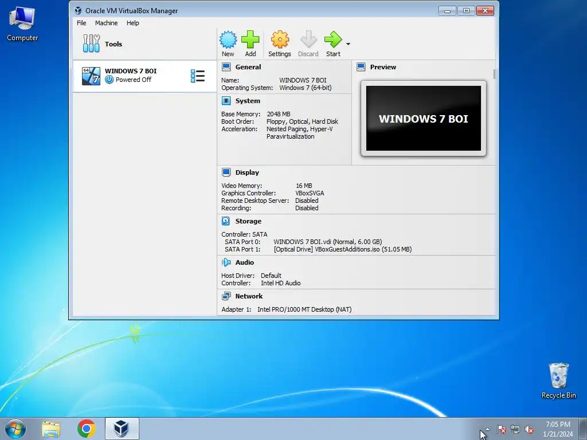The width and height of the screenshot is (587, 440).
Task: Click the VirtualBox title bar cube icon
Action: [78, 10]
